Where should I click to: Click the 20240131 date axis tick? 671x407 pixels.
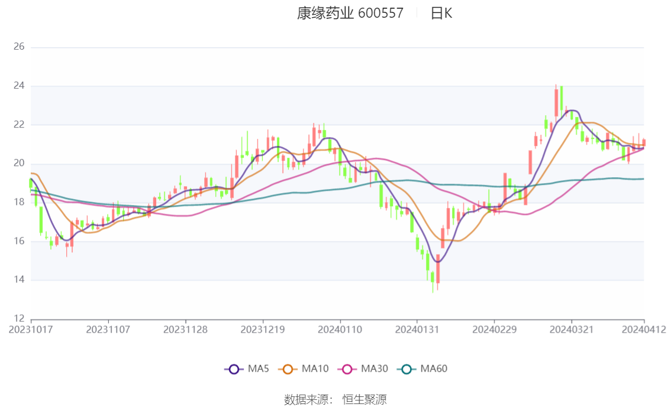coord(417,329)
